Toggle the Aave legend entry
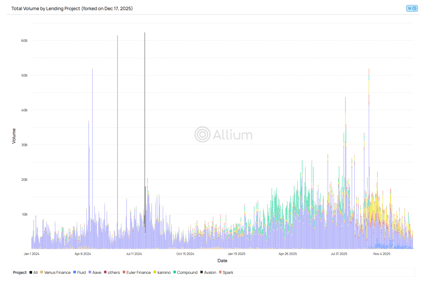This screenshot has height=284, width=426. (x=95, y=273)
